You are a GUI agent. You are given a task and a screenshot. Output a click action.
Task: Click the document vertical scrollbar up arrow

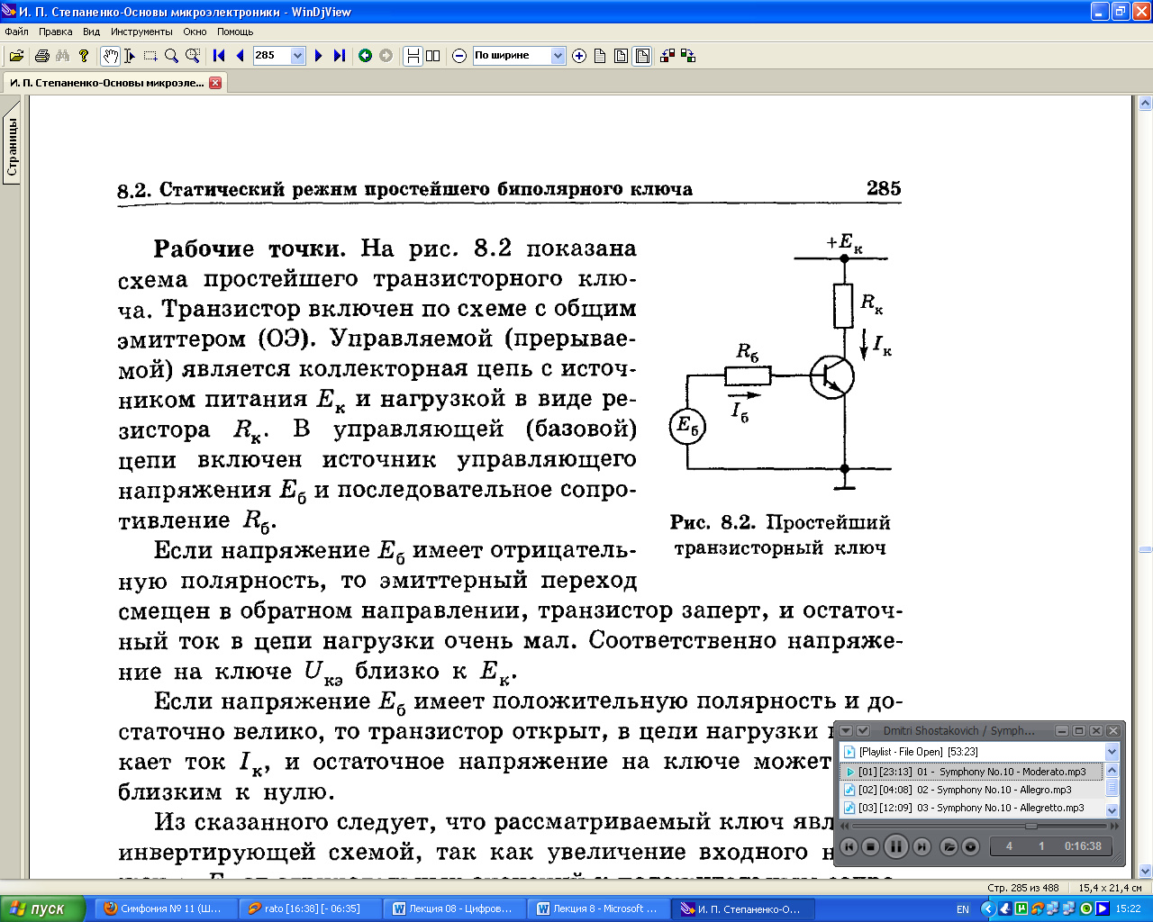[1145, 103]
